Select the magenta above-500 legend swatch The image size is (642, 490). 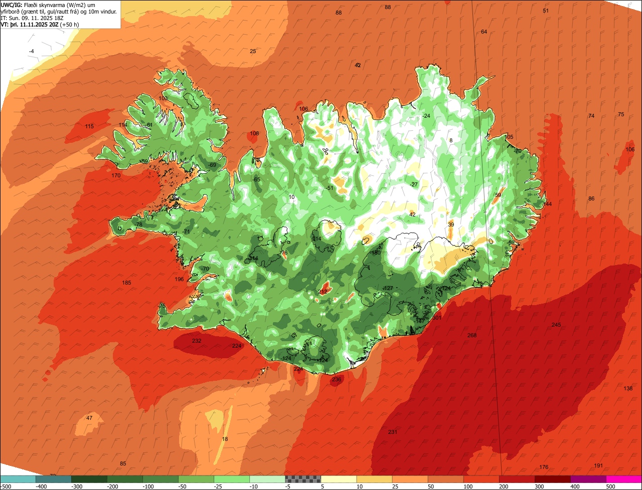point(623,479)
